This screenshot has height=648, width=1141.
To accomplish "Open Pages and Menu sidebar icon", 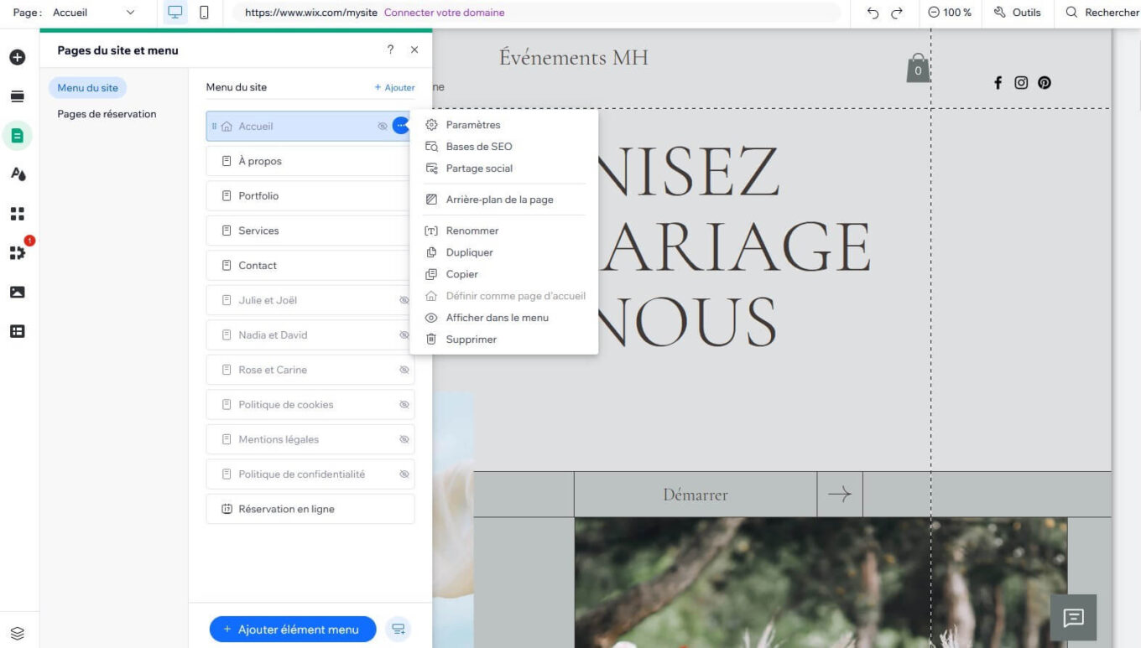I will pos(17,136).
